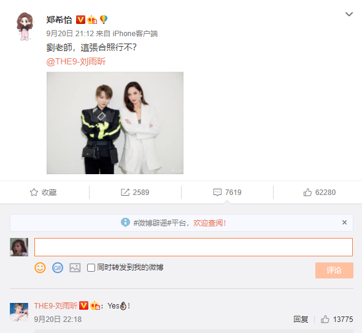The height and width of the screenshot is (333, 362).
Task: Dismiss the 微博辟谣 notice banner
Action: tap(344, 223)
